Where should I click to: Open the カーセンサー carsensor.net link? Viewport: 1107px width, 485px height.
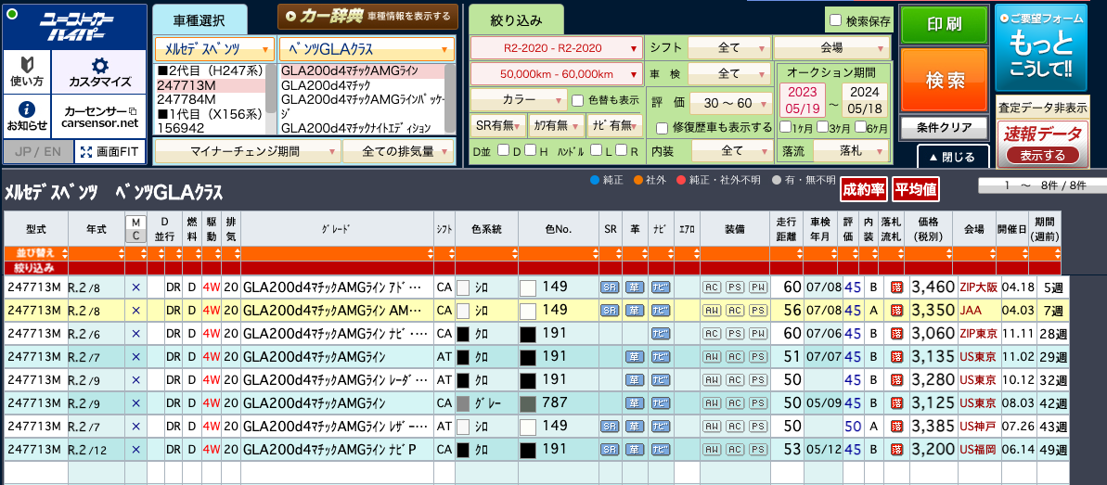point(99,117)
